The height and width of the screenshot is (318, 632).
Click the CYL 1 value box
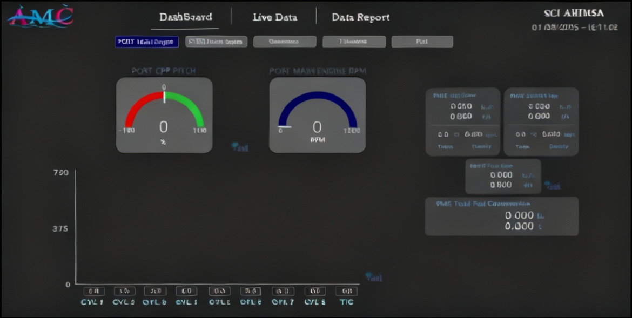coord(92,291)
